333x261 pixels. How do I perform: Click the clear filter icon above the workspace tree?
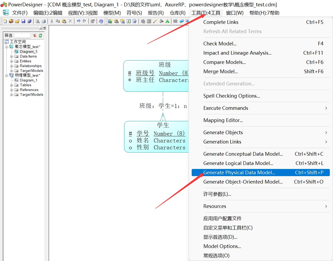tap(35, 35)
